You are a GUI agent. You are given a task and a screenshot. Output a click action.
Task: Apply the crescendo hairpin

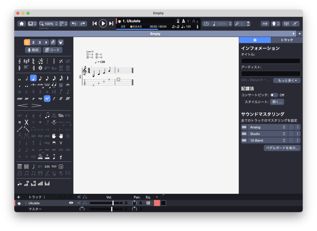tap(22, 106)
